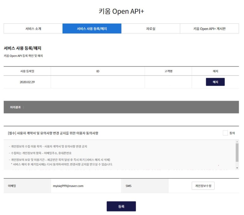Click the 개인정보수정 button
Image resolution: width=244 pixels, height=215 pixels.
click(203, 186)
